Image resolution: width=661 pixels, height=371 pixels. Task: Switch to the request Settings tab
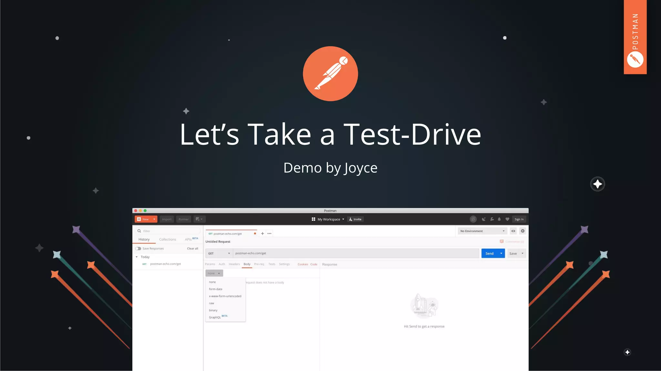284,264
